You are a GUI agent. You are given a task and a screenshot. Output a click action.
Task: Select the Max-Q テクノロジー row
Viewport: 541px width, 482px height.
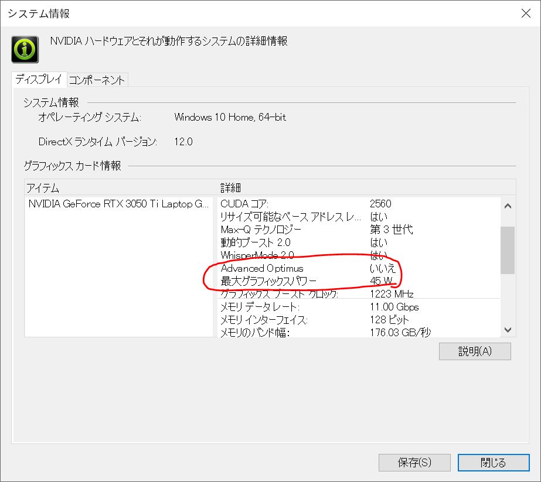359,230
